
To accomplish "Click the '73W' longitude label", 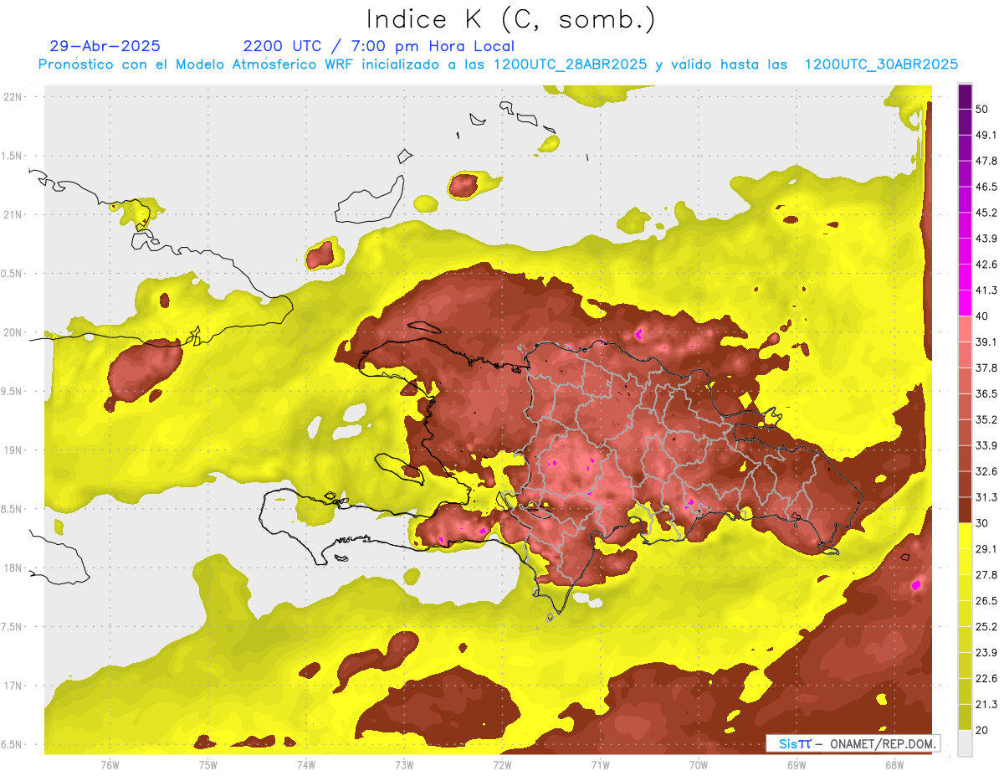I will tap(404, 764).
